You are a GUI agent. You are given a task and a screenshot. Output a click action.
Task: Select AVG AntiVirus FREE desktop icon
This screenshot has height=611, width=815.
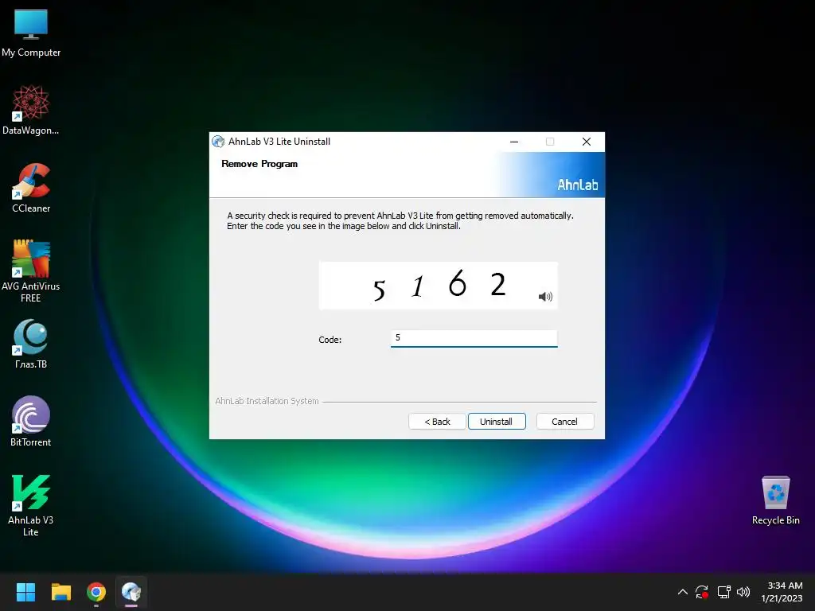31,271
